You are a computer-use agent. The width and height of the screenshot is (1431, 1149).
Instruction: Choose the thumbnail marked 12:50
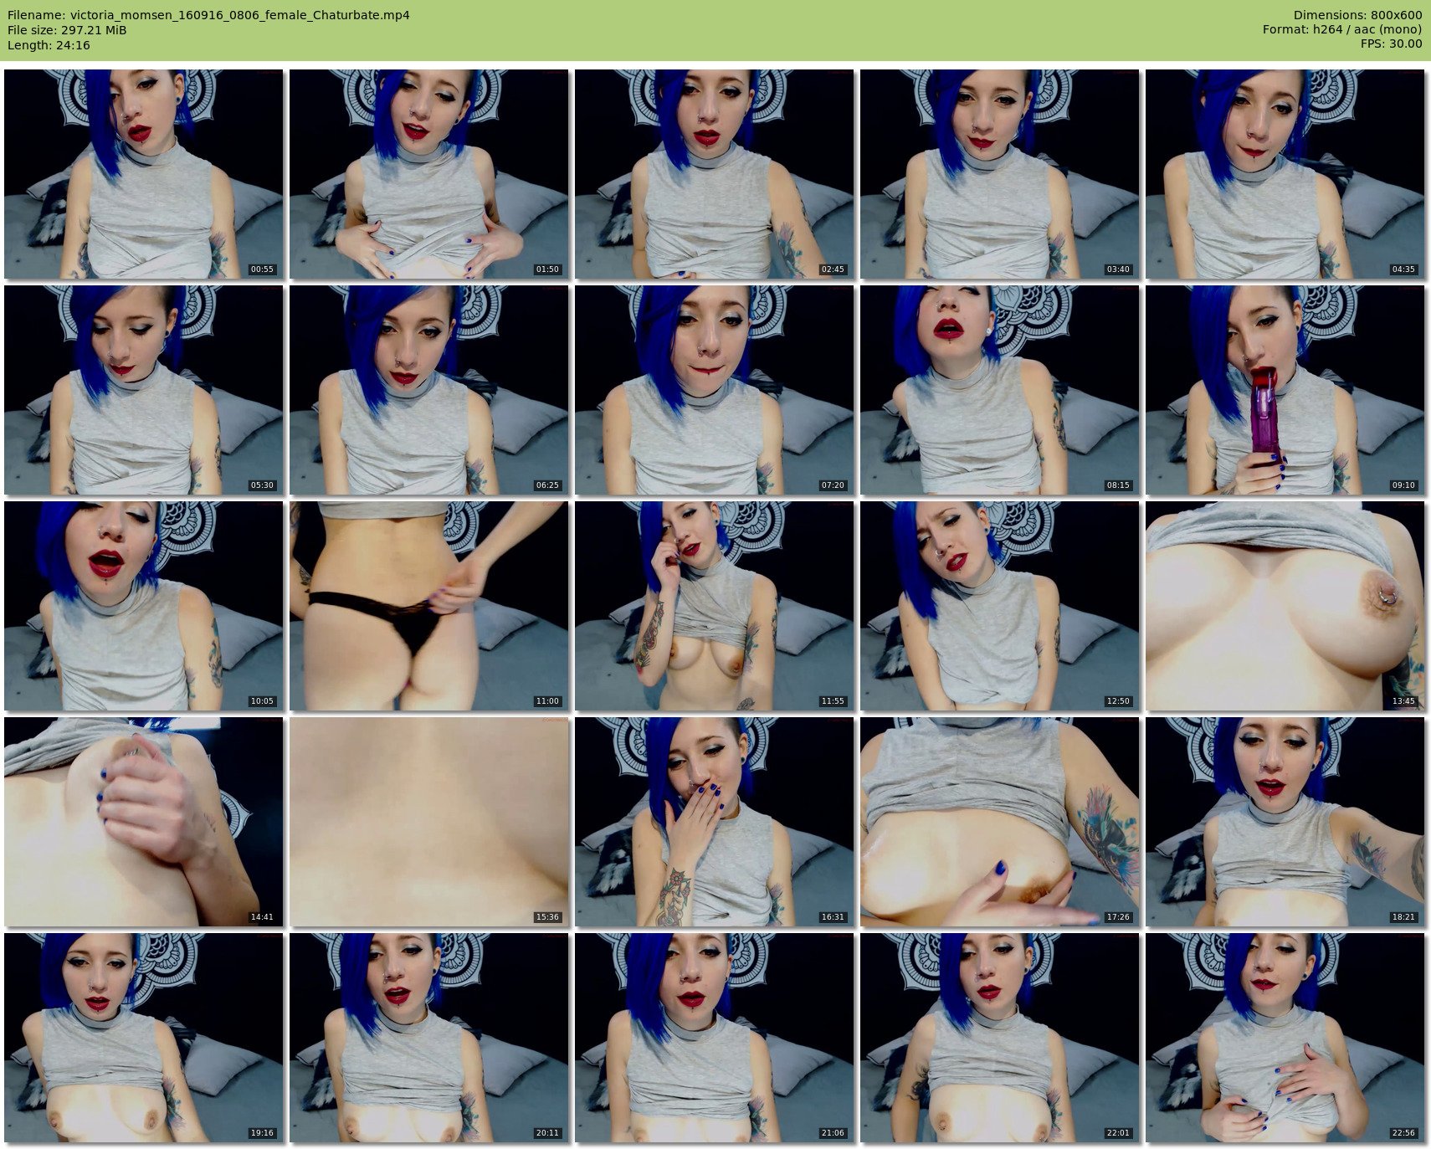pos(999,606)
